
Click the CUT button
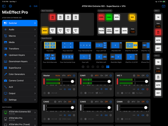117,31
